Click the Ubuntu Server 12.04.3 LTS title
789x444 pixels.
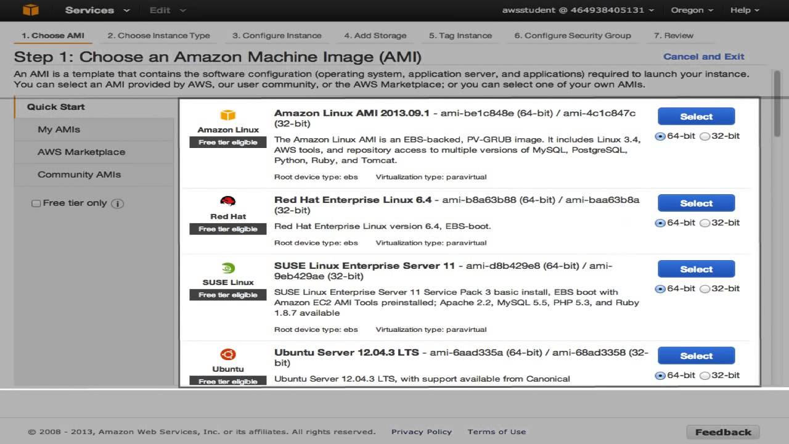click(x=346, y=353)
